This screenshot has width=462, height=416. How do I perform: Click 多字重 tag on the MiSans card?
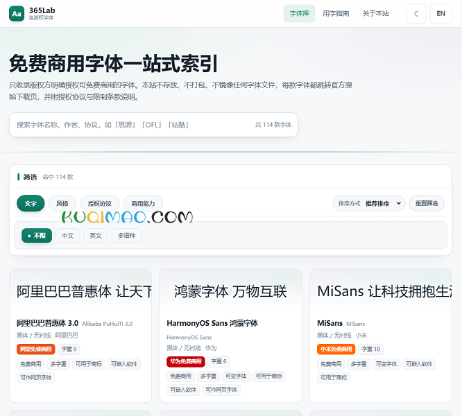(359, 364)
